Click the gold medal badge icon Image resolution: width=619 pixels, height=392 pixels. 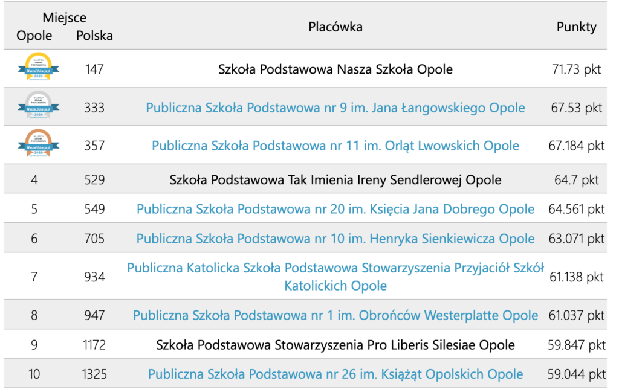click(x=38, y=69)
